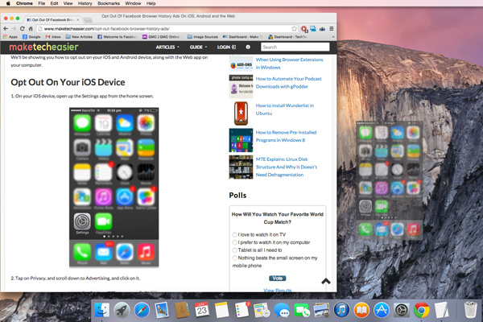
Task: Open the Apps shortcut in bookmarks bar
Action: [x=10, y=37]
